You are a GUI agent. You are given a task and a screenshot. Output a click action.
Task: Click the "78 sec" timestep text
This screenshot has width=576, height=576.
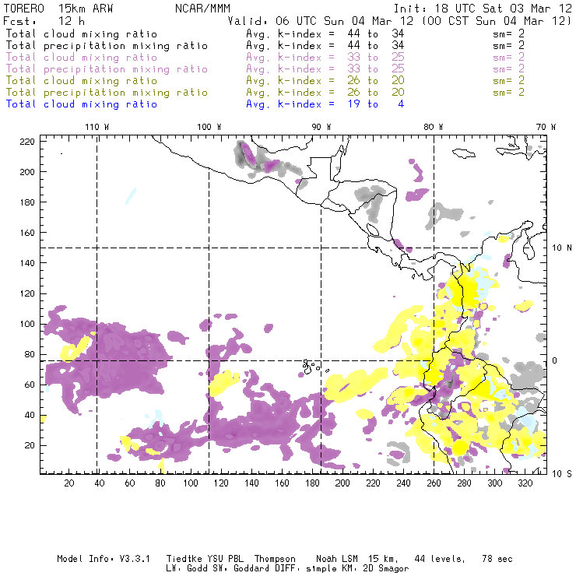(497, 559)
